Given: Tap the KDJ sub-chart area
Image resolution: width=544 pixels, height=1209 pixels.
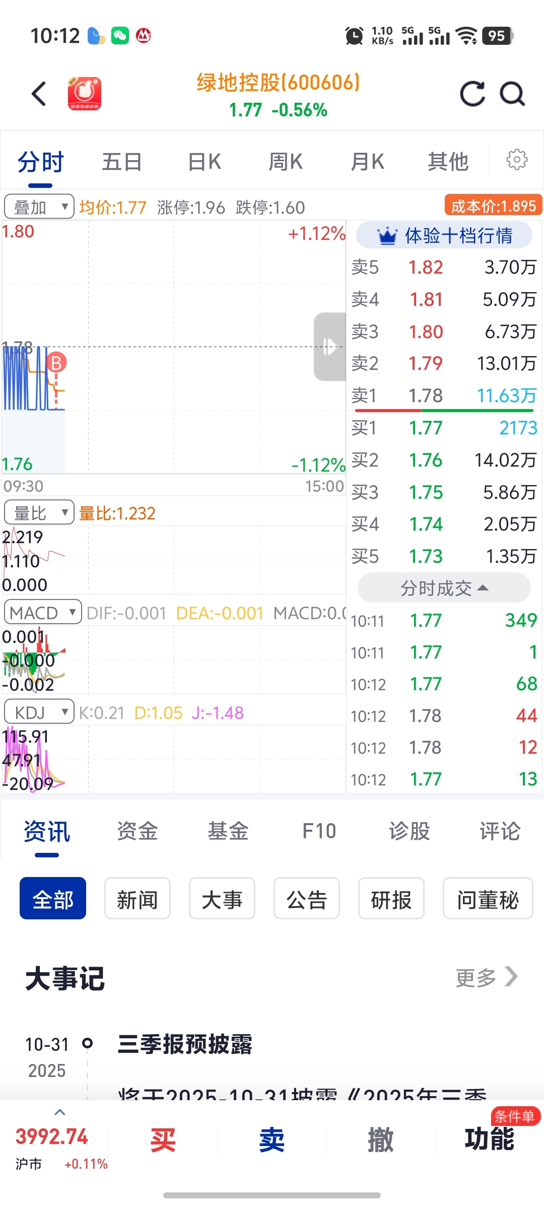Looking at the screenshot, I should [x=174, y=759].
